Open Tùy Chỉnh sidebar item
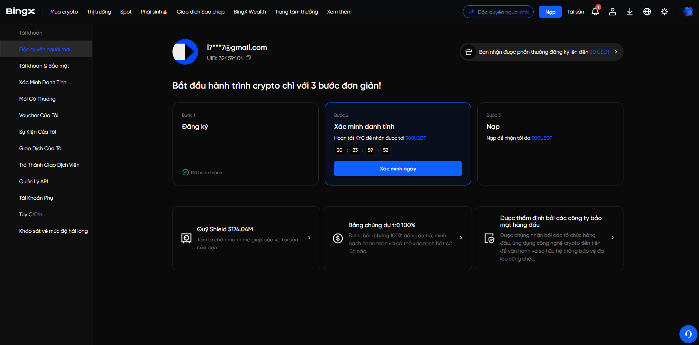The height and width of the screenshot is (345, 699). click(46, 214)
